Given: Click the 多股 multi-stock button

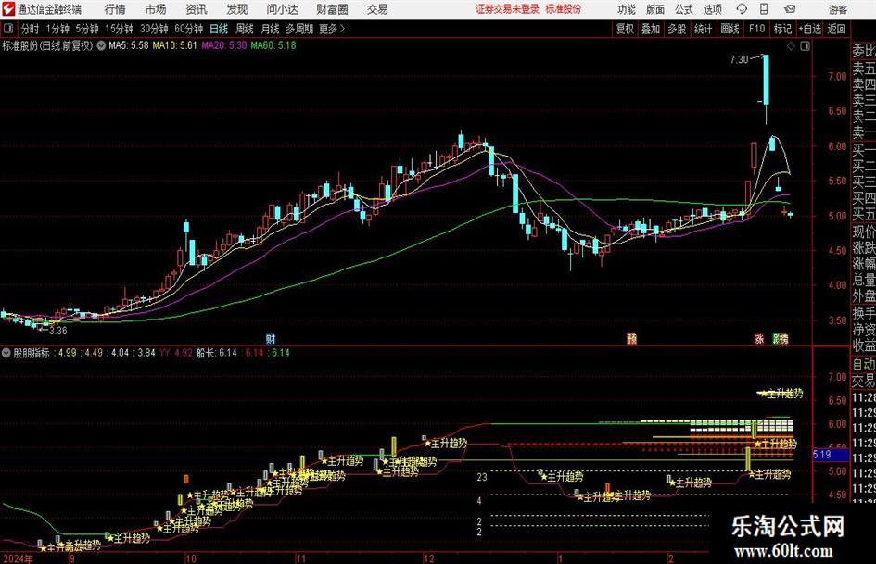Looking at the screenshot, I should pos(677,29).
